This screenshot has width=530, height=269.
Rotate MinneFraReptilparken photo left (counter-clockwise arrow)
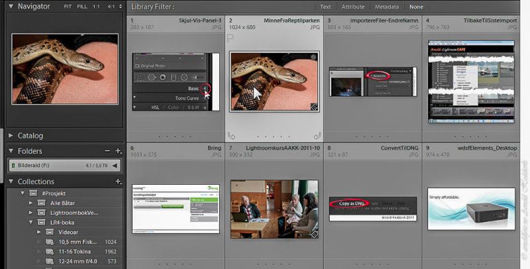[x=231, y=136]
